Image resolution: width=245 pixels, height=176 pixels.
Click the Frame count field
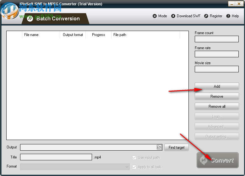216,39
